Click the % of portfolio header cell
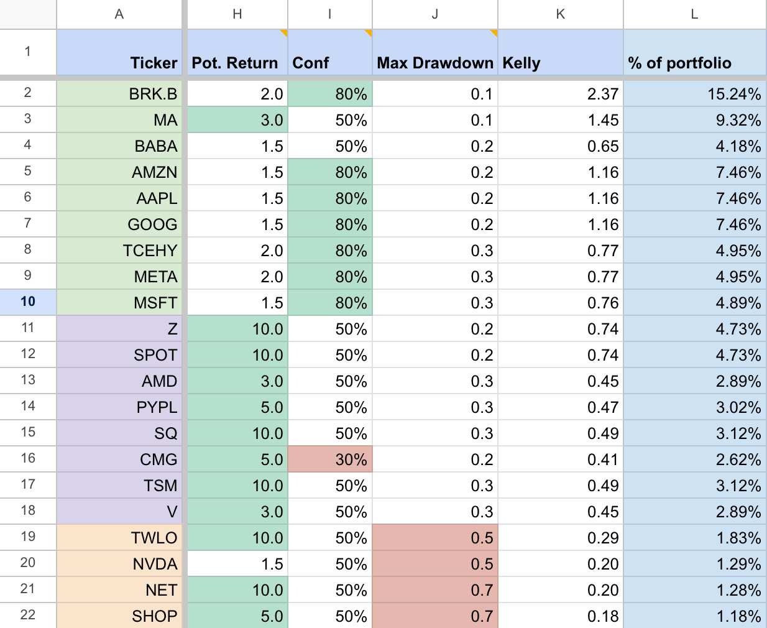The width and height of the screenshot is (767, 628). [695, 52]
